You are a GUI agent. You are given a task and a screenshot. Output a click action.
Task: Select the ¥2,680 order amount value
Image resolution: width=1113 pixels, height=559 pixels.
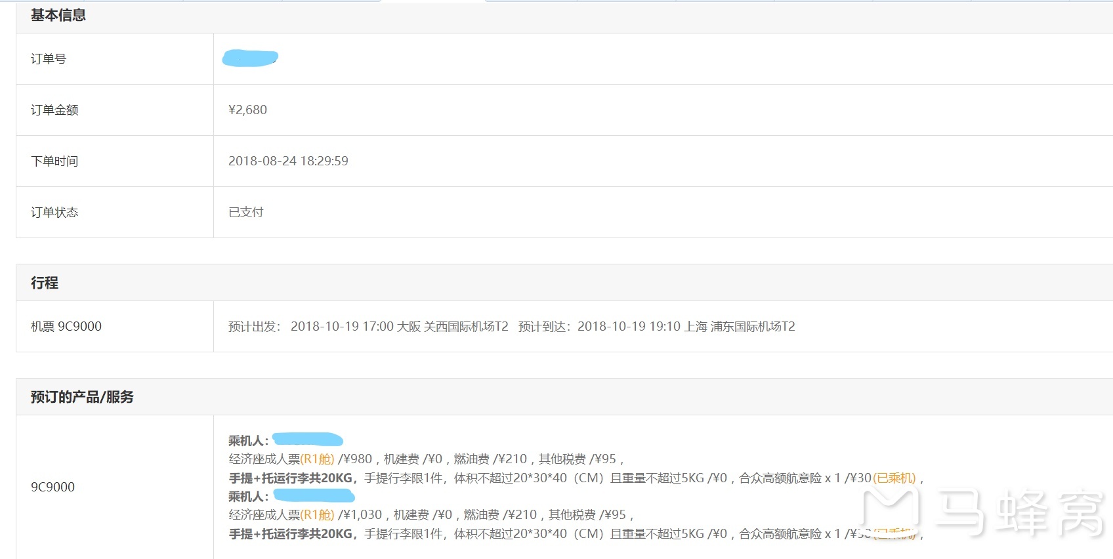[x=247, y=110]
